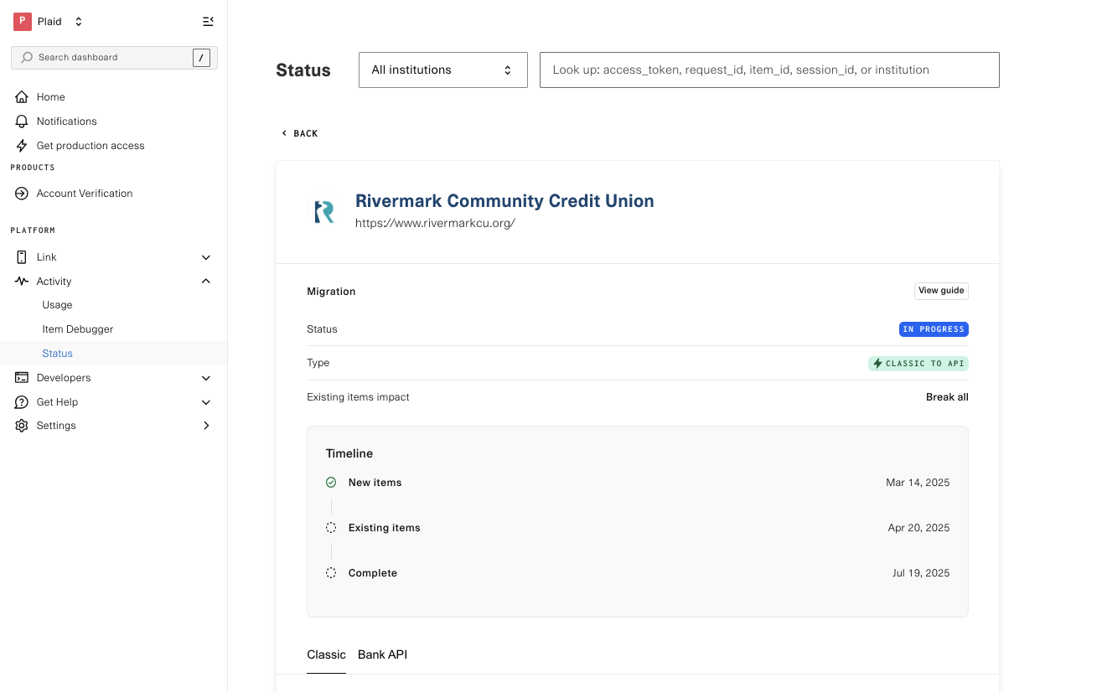1102x693 pixels.
Task: Select Status under Activity
Action: coord(58,354)
